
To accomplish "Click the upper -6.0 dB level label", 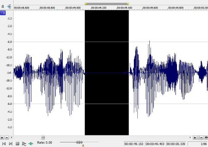I will point(9,42).
